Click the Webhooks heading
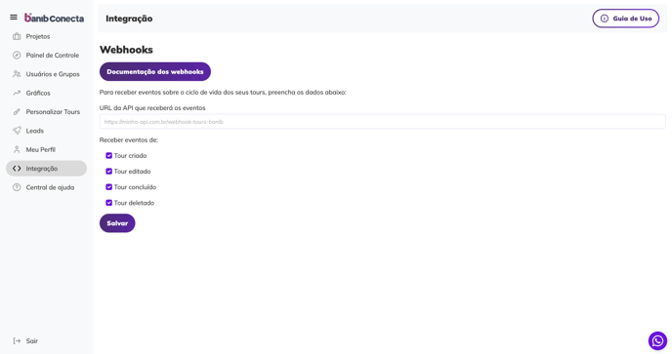The height and width of the screenshot is (354, 672). [x=126, y=50]
